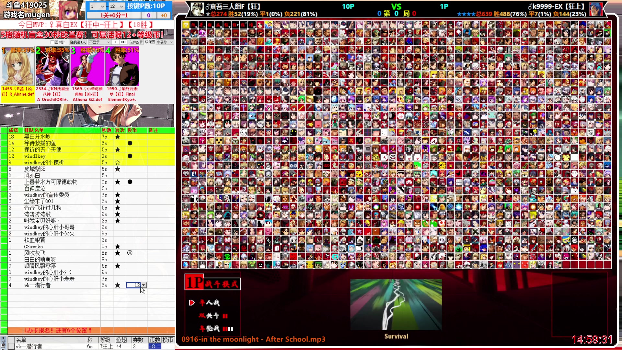The image size is (622, 350).
Task: Click the 1关+0分=1 score button
Action: [114, 15]
